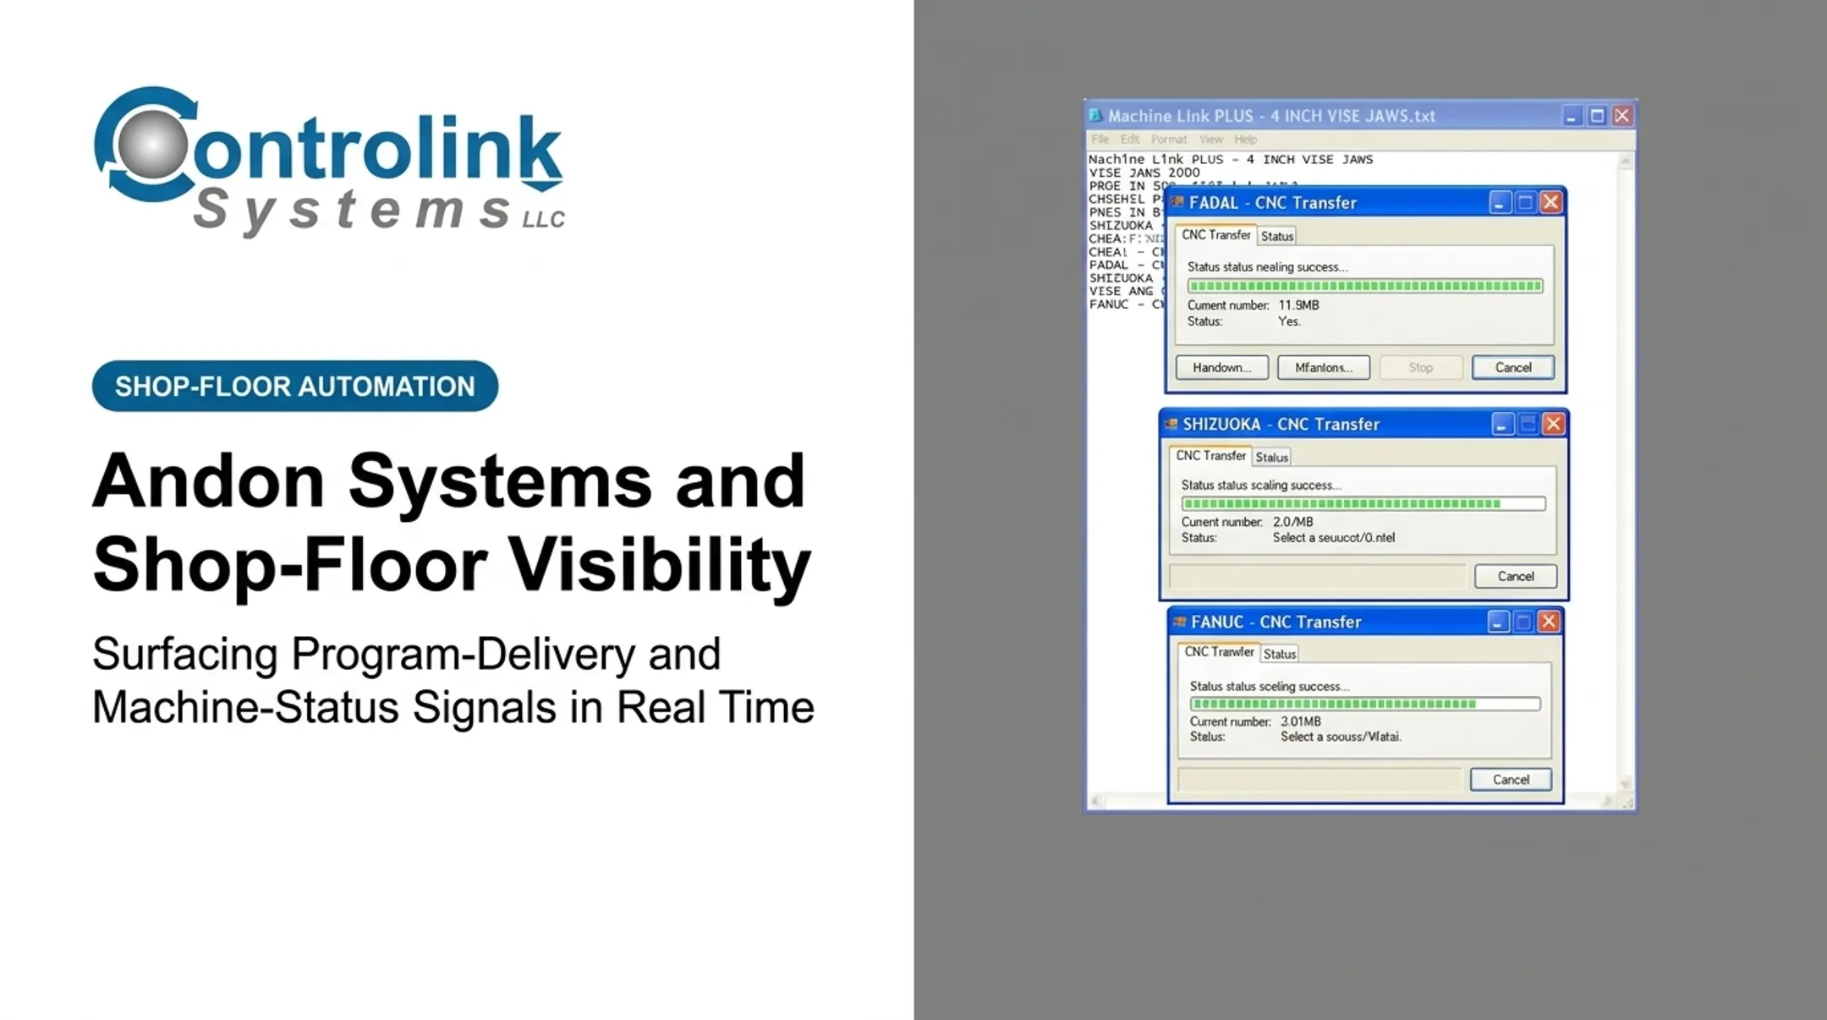Viewport: 1827px width, 1020px height.
Task: Click the FANUC transfer progress bar
Action: 1365,704
